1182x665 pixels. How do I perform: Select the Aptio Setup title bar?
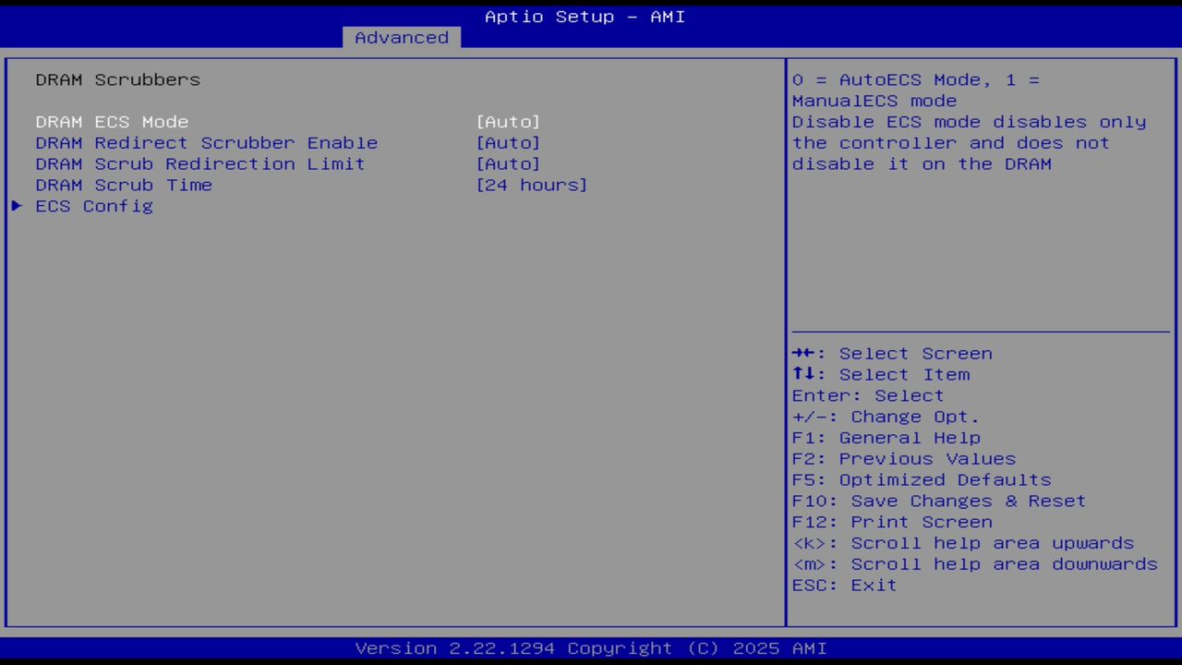pyautogui.click(x=584, y=16)
